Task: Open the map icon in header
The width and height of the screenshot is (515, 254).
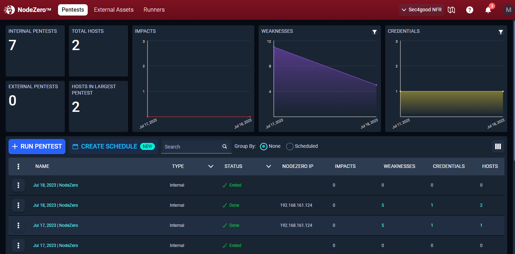Action: click(451, 10)
